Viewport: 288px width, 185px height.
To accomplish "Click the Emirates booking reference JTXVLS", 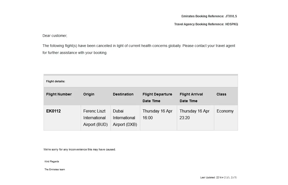I will coord(231,16).
